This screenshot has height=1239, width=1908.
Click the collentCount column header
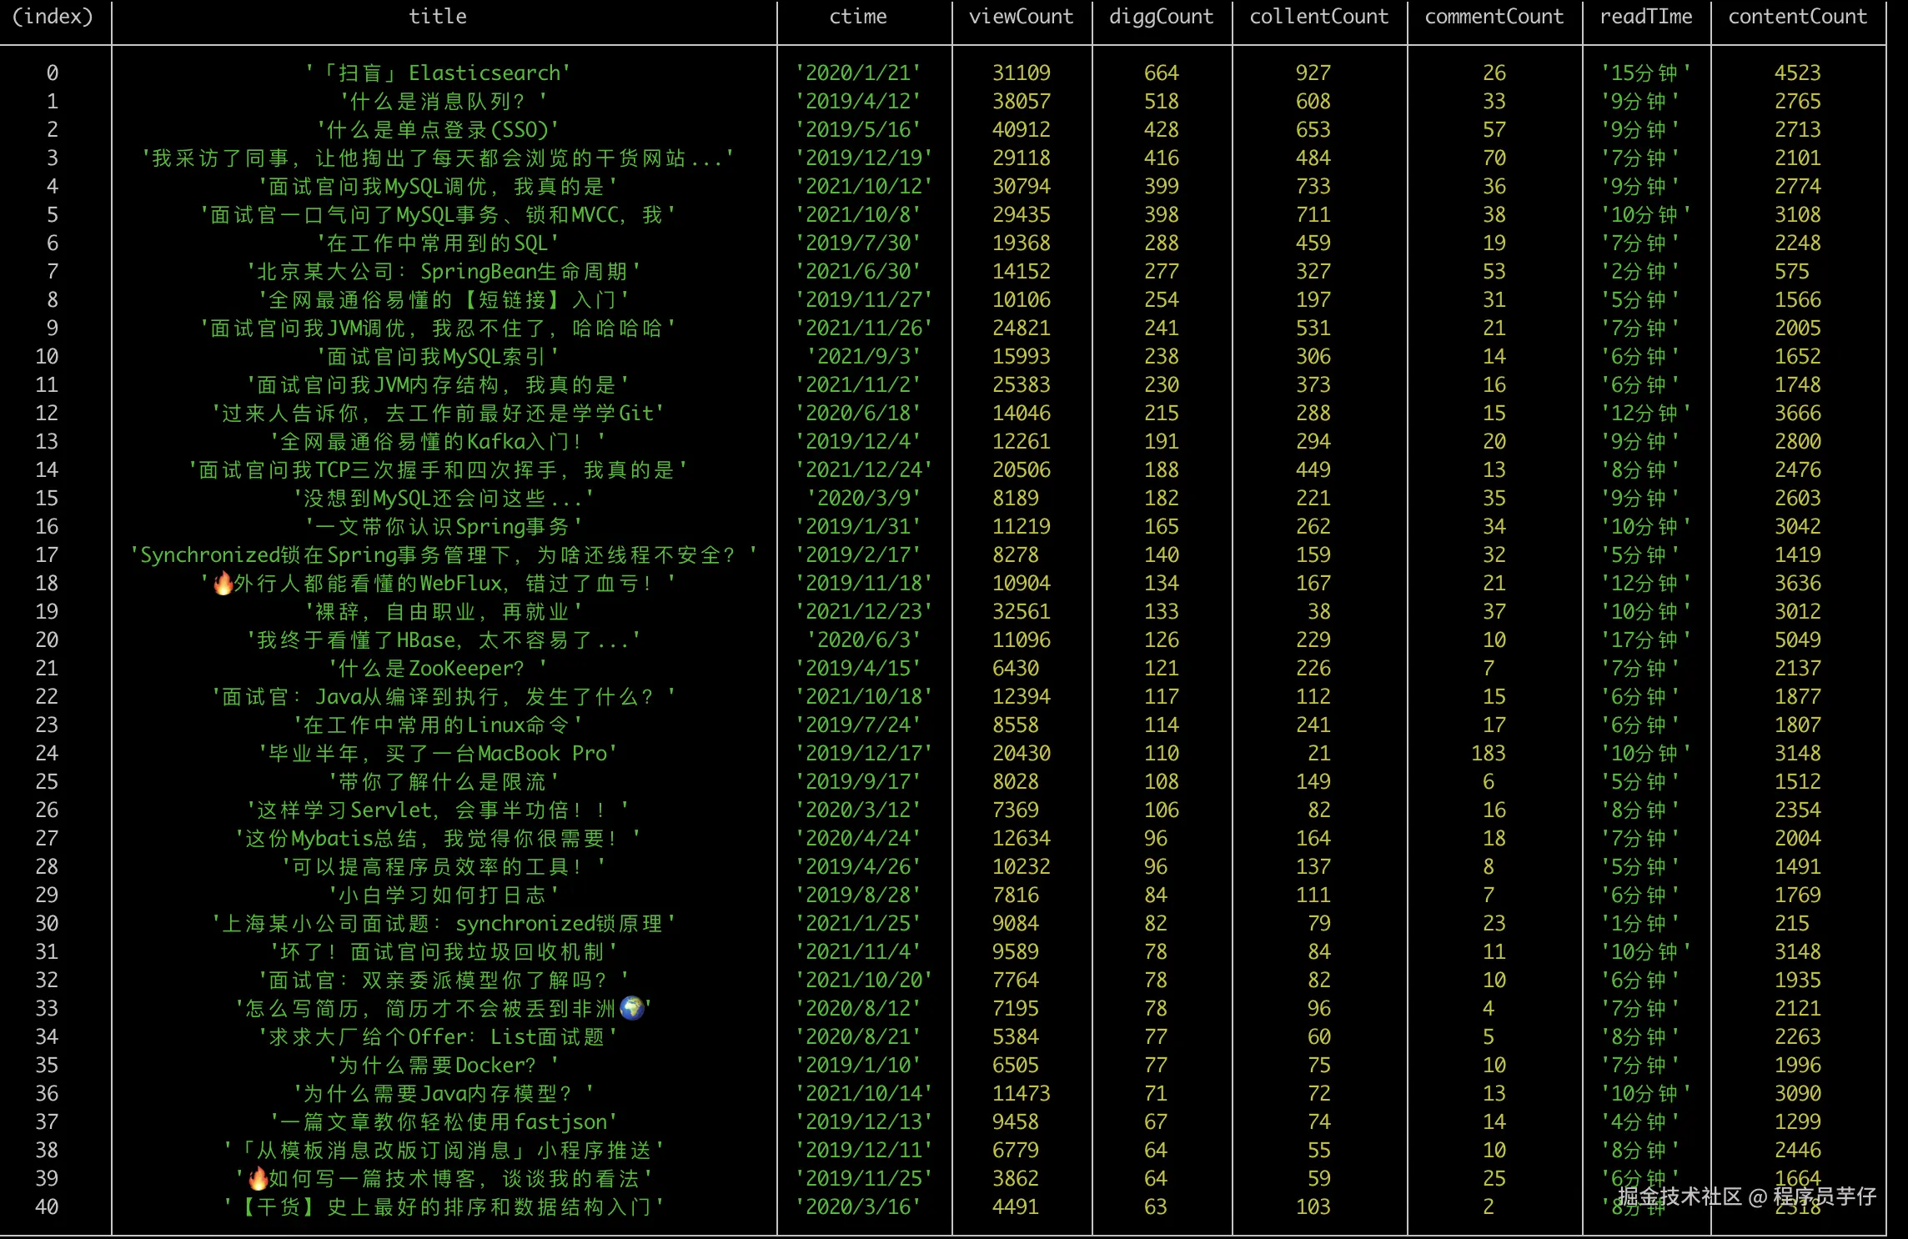1318,16
